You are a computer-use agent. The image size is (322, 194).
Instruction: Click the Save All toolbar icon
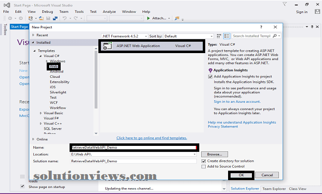point(55,18)
